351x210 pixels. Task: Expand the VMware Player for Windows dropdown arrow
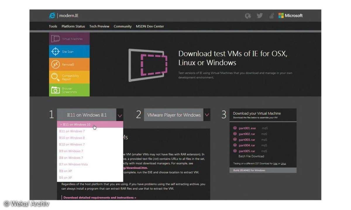[207, 115]
